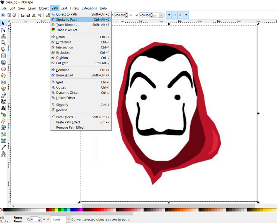Rotate selection 90° counter-clockwise
277x223 pixels.
(22, 15)
